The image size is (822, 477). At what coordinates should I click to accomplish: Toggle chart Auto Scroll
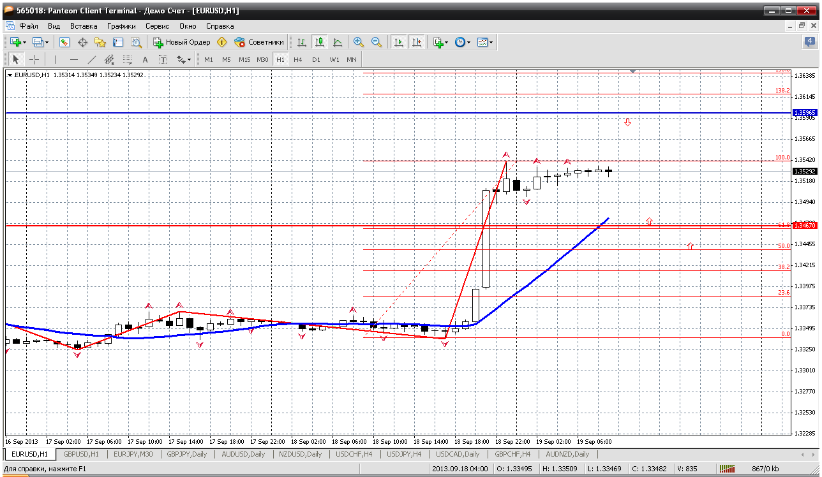[398, 42]
